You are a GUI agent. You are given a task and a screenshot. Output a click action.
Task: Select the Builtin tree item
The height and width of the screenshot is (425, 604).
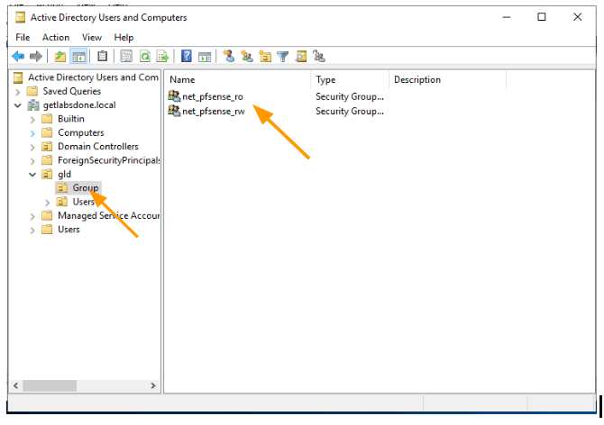pos(71,119)
